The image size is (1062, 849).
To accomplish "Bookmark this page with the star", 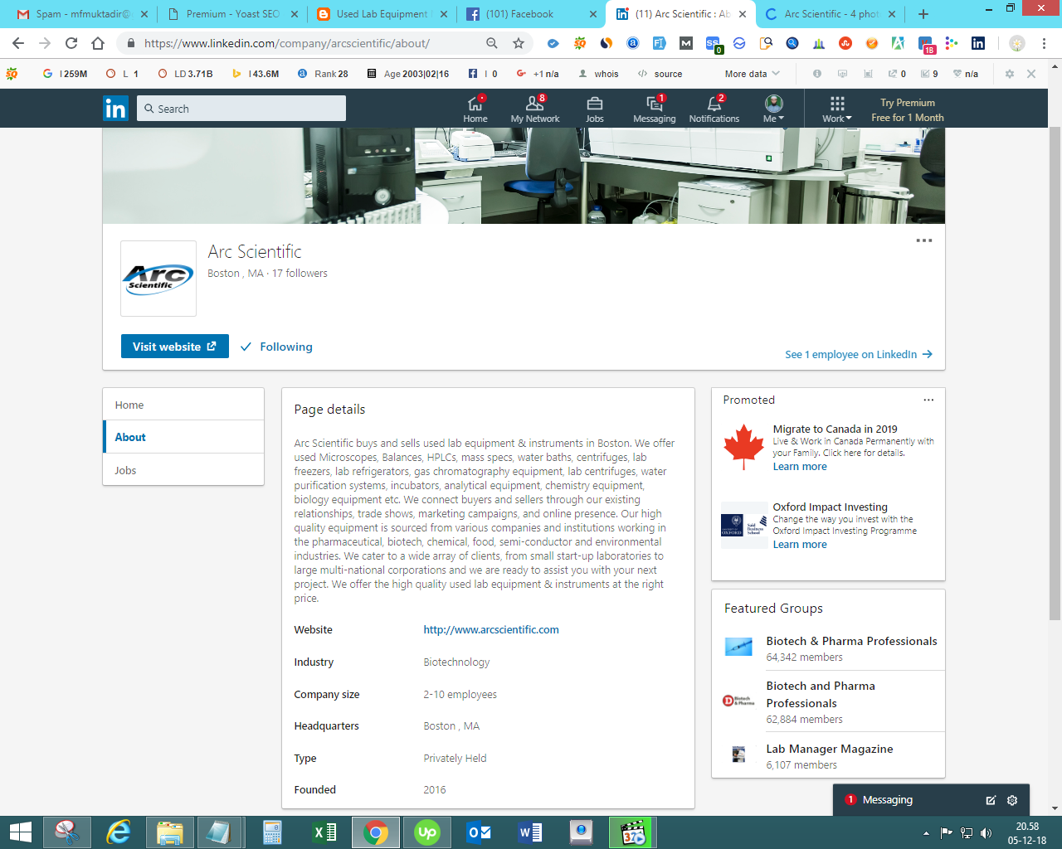I will (519, 43).
